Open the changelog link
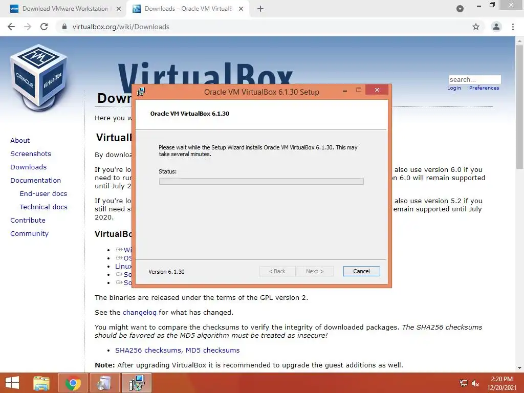The height and width of the screenshot is (393, 524). (x=139, y=313)
